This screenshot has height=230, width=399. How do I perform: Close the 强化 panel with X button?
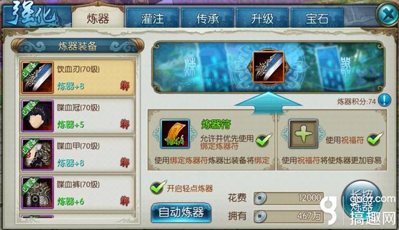tap(388, 15)
